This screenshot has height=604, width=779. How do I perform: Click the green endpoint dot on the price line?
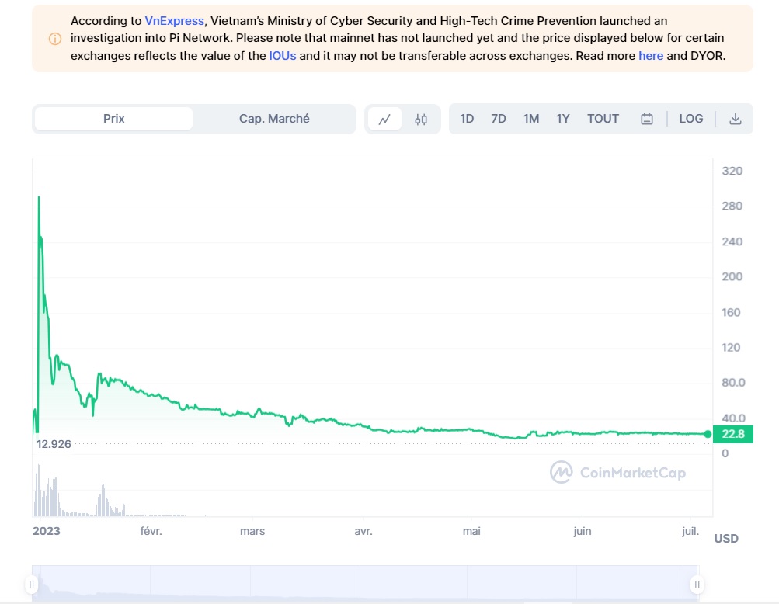tap(708, 434)
